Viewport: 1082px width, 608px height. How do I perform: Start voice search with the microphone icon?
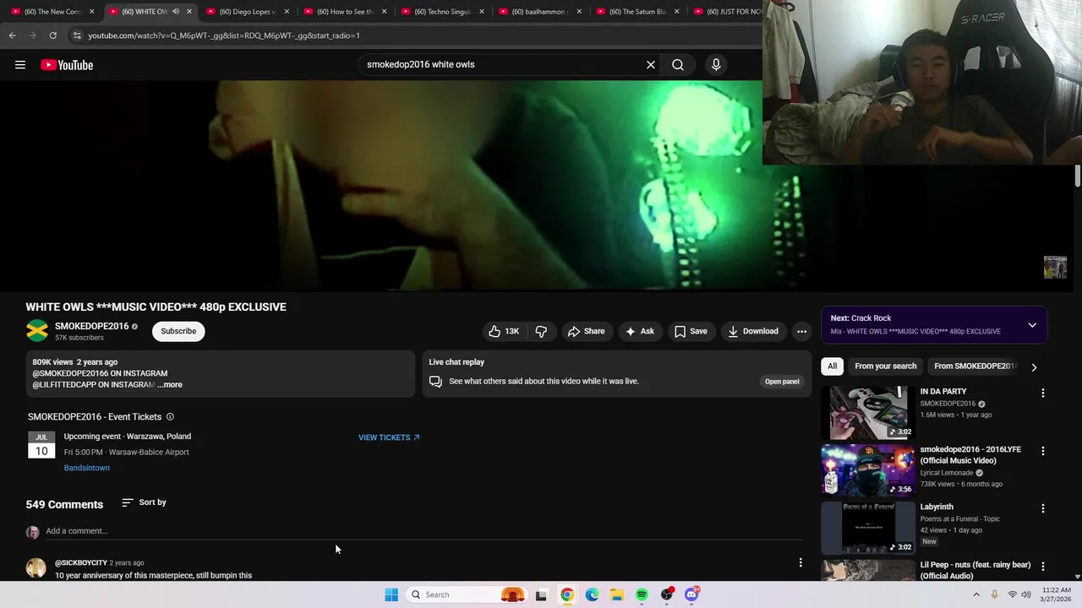716,65
